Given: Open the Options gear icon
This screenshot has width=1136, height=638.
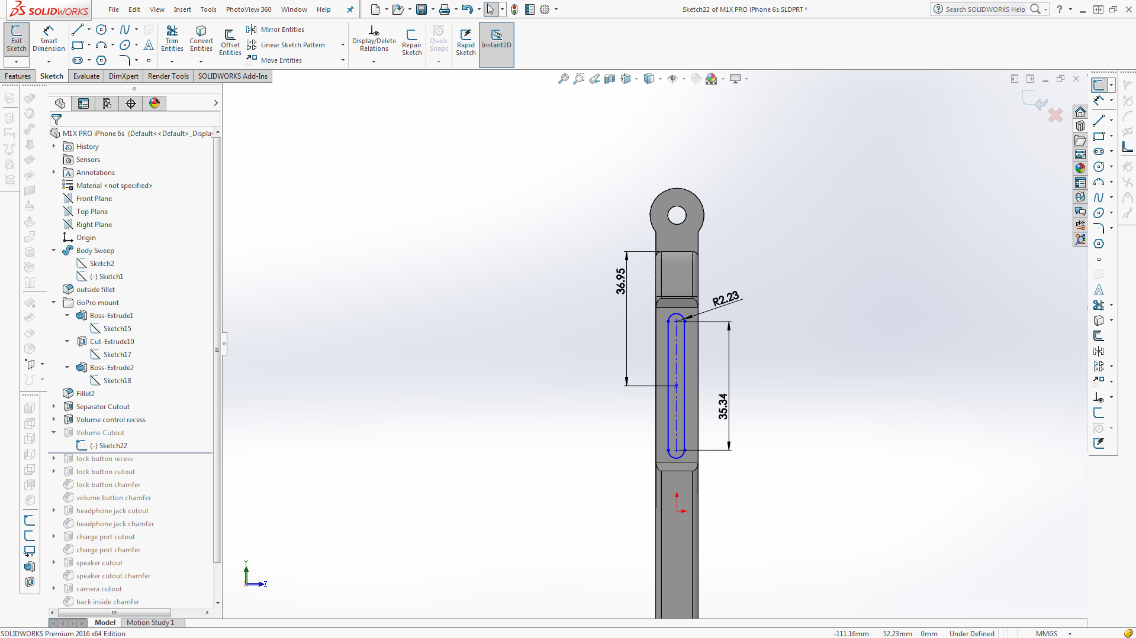Looking at the screenshot, I should pos(545,9).
